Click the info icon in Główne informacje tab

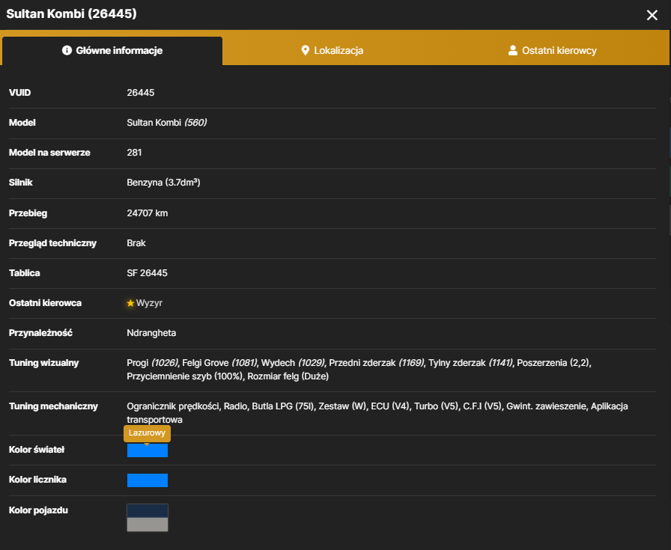pos(67,50)
